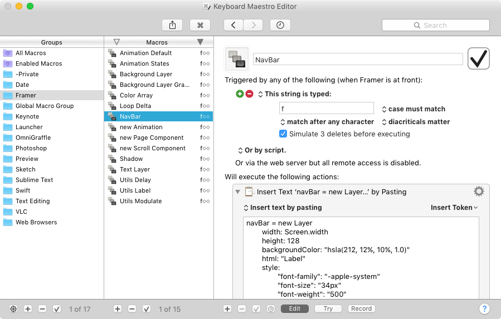This screenshot has height=319, width=501.
Task: Add a new macro with plus button
Action: tap(118, 309)
